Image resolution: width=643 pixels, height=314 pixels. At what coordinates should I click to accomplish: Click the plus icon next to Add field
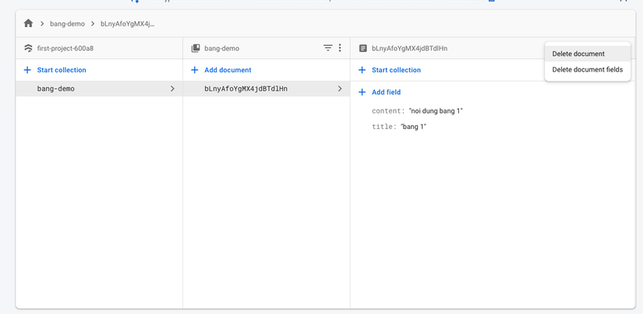click(x=362, y=92)
